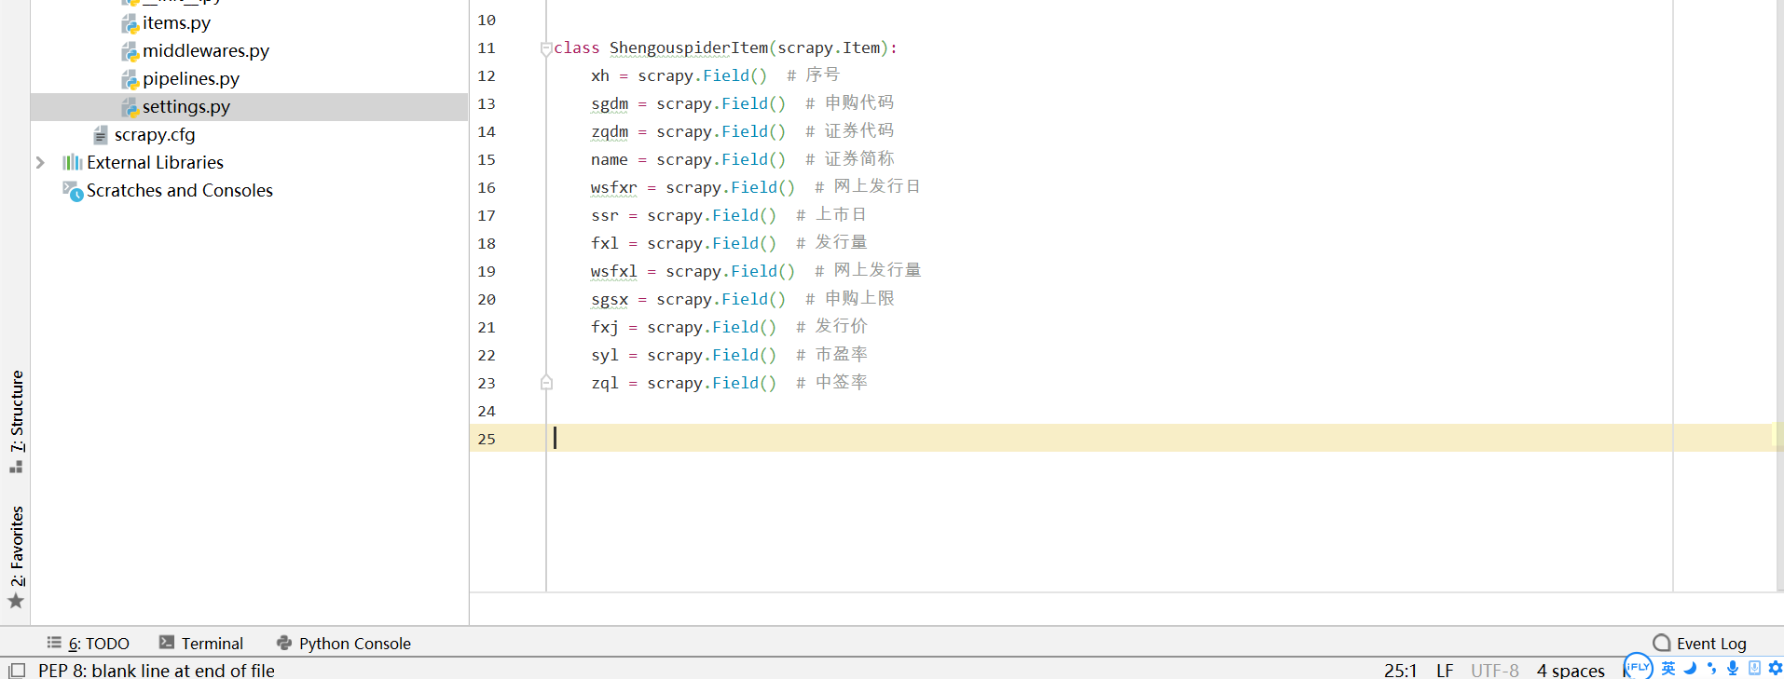Click the zql variable on line 23
Viewport: 1784px width, 679px height.
605,383
